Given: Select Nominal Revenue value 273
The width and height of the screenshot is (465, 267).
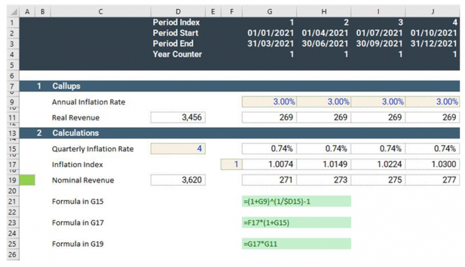Looking at the screenshot, I should click(x=324, y=180).
